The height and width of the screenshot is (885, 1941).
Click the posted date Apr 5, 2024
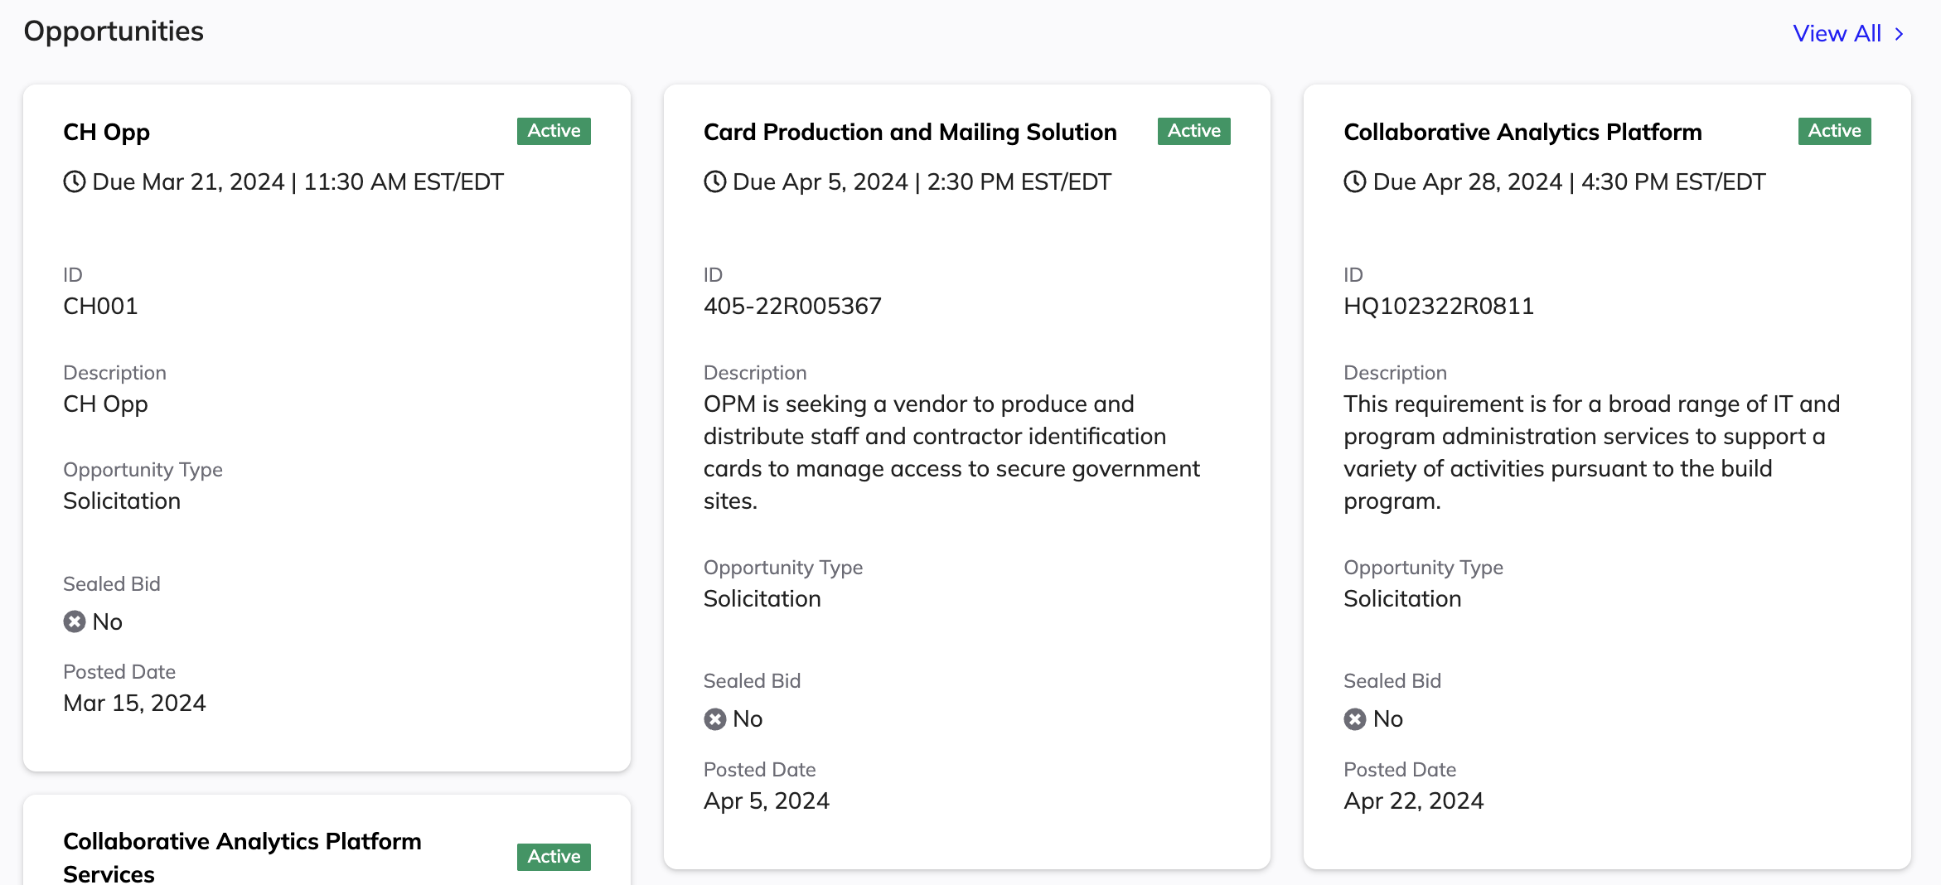[767, 801]
